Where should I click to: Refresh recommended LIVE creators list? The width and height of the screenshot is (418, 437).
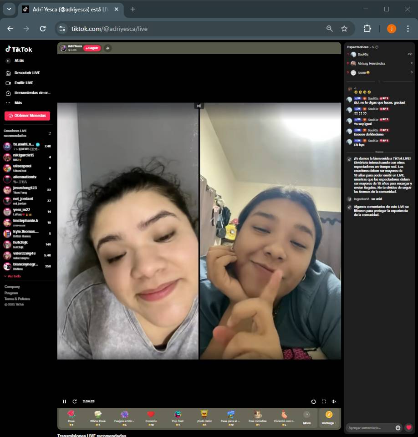(x=50, y=133)
